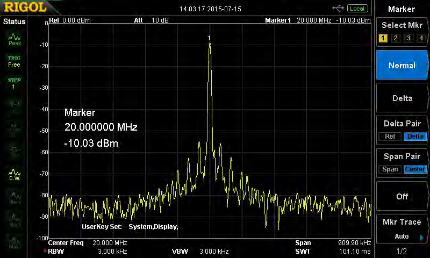Image resolution: width=430 pixels, height=258 pixels.
Task: Click the Att 10 dB readout
Action: click(151, 20)
